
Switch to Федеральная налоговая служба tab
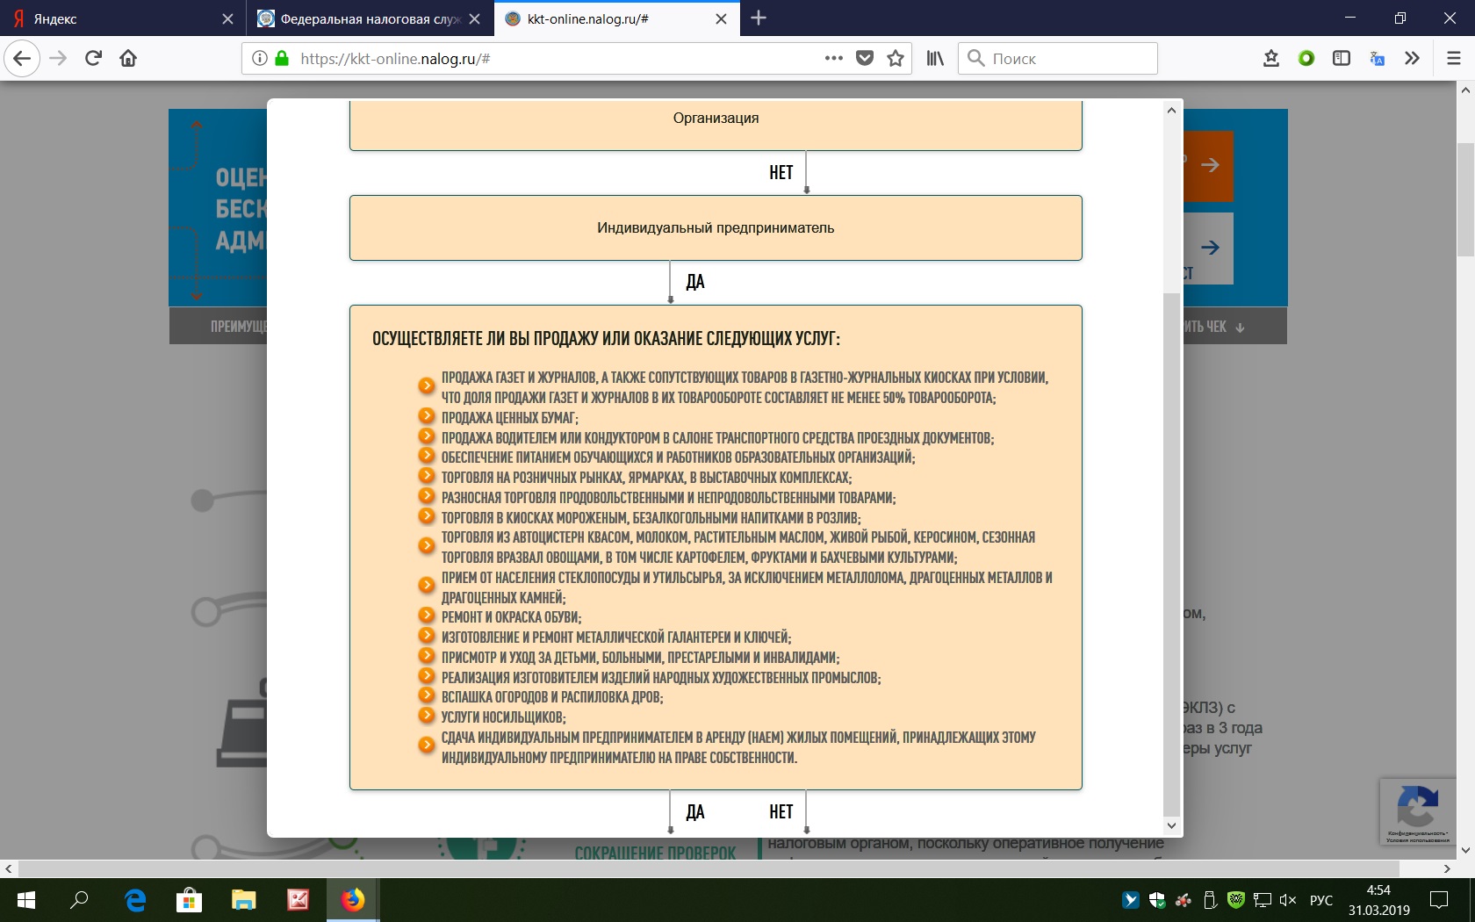click(371, 18)
